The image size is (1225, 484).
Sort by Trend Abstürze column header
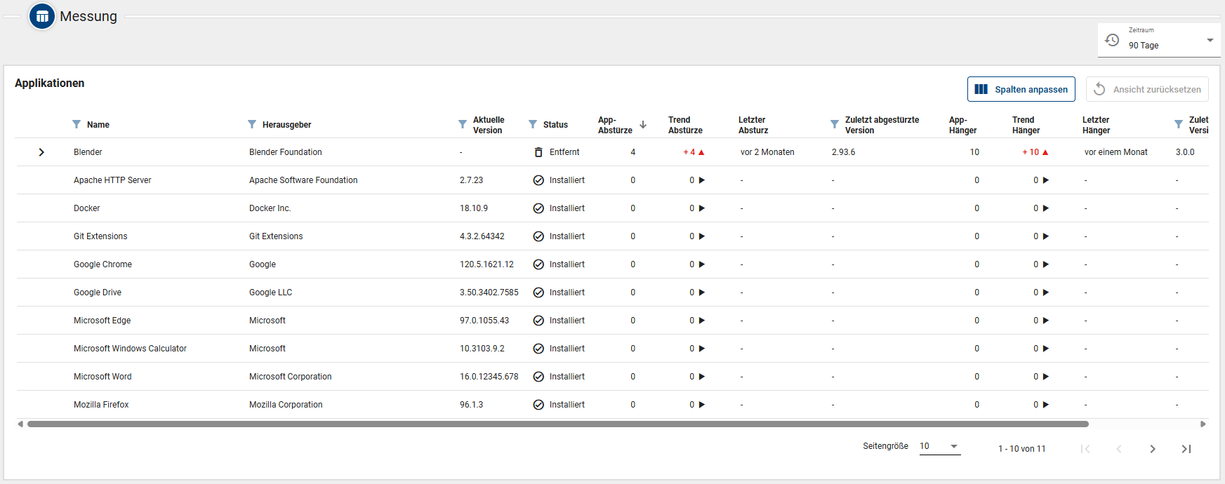point(685,125)
